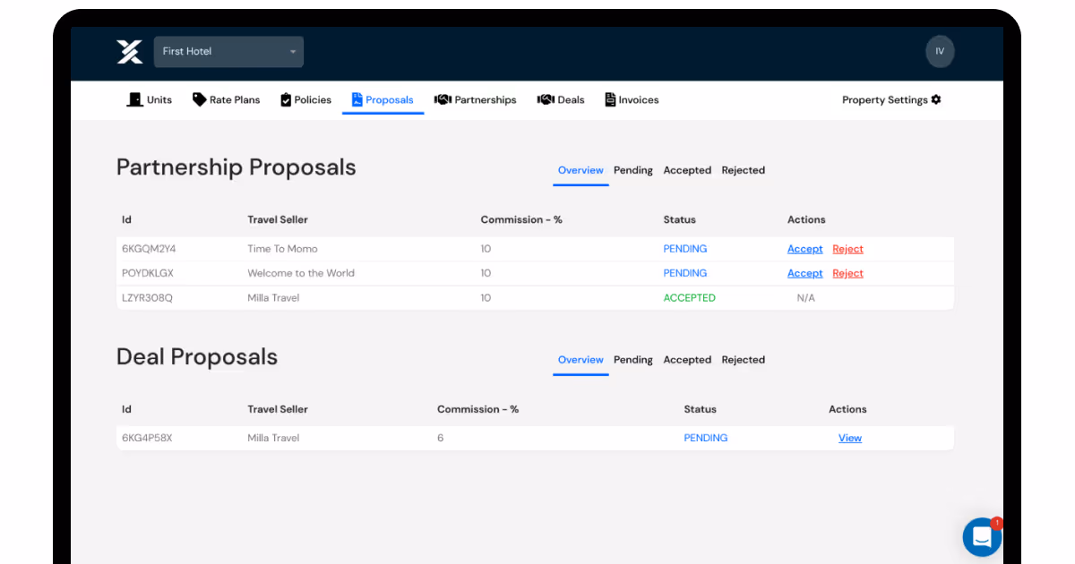Click the Property Settings gear icon
Viewport: 1075px width, 564px height.
(x=936, y=99)
